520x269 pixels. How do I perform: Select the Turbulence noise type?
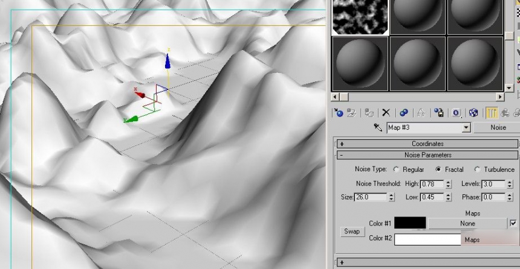(477, 169)
